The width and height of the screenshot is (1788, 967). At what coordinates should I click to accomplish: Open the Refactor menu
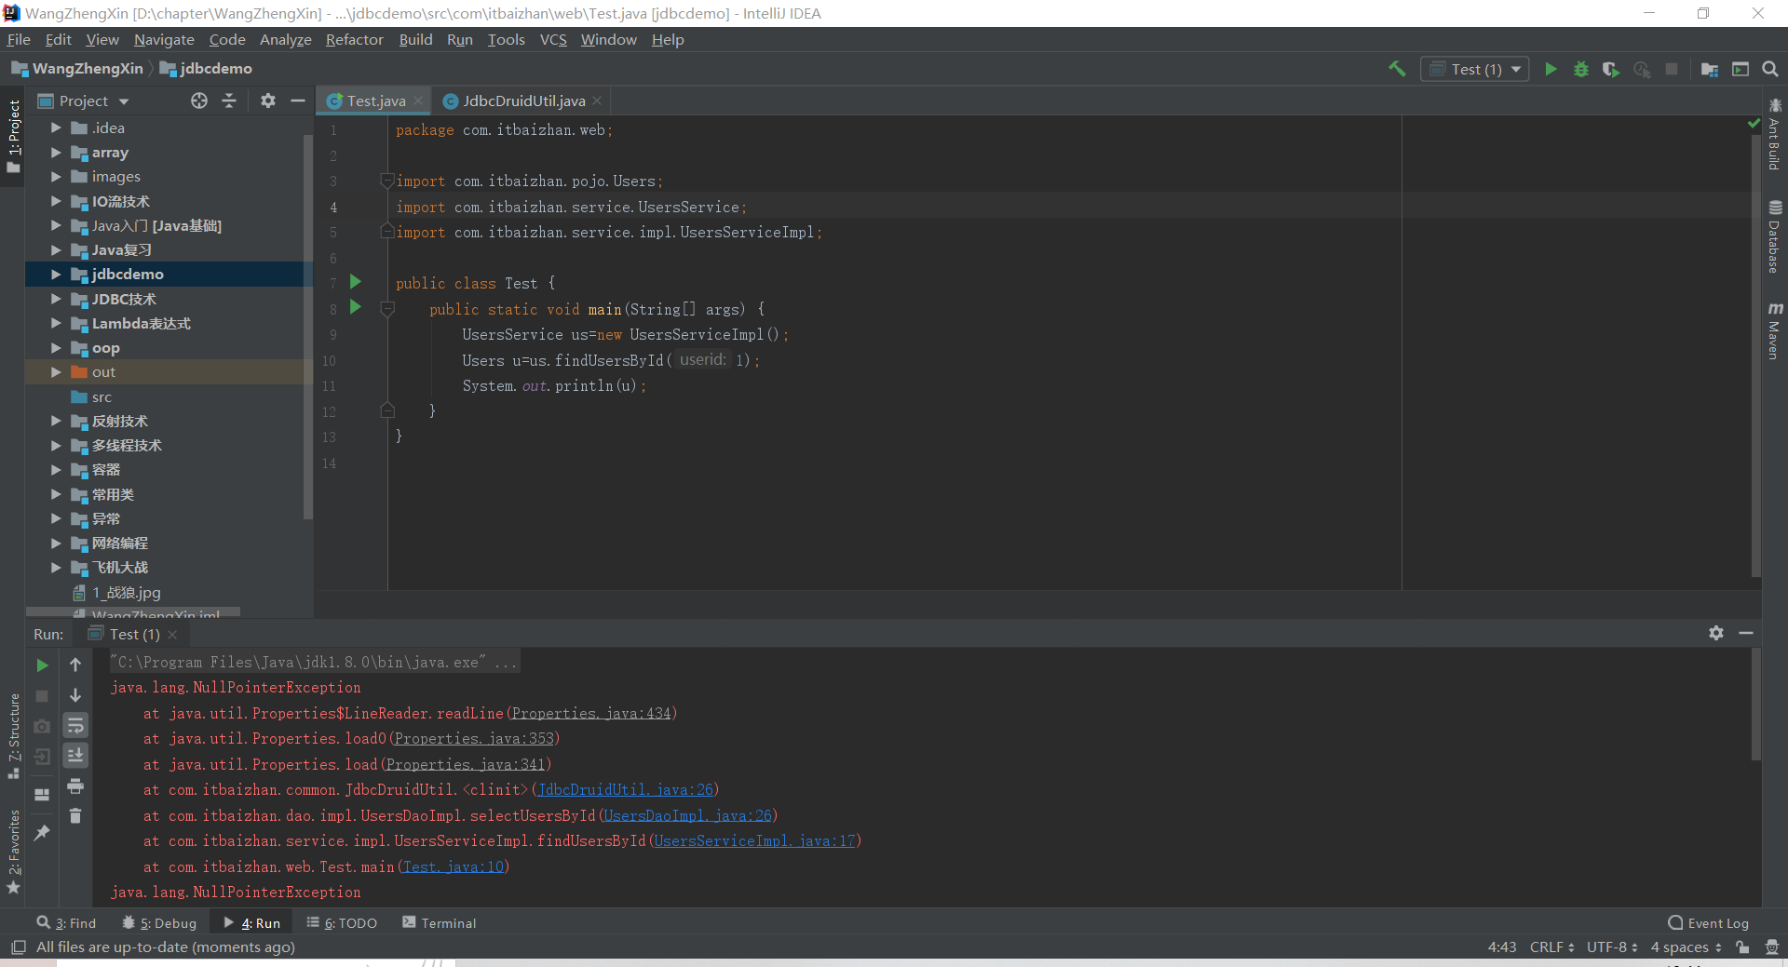[354, 39]
